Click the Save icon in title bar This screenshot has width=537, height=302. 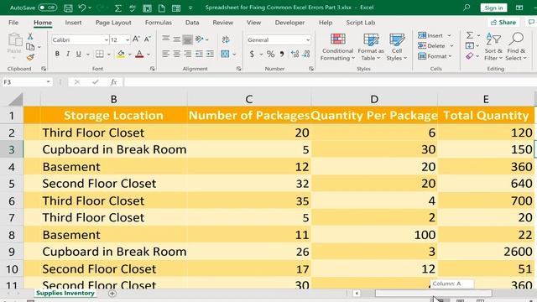pos(68,8)
